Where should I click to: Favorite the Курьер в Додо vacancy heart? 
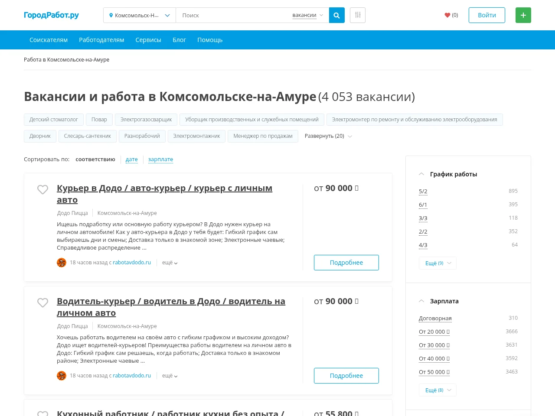(42, 189)
